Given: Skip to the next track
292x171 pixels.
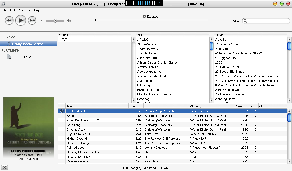Looking at the screenshot, I should (x=32, y=20).
